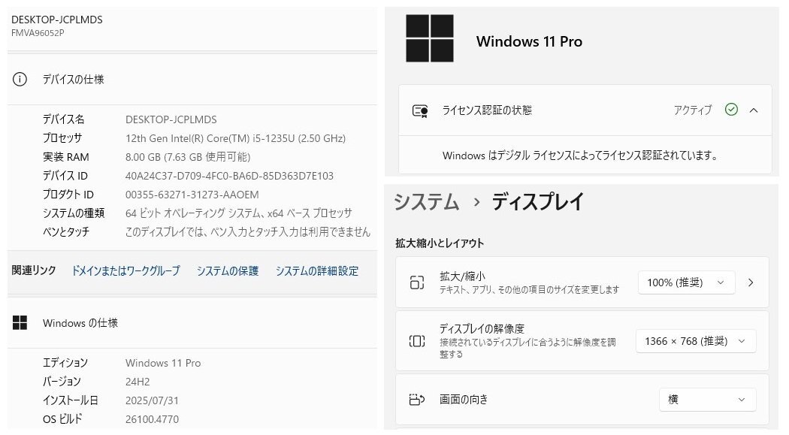Select the OS build 26100.4770
The height and width of the screenshot is (435, 789).
(152, 419)
